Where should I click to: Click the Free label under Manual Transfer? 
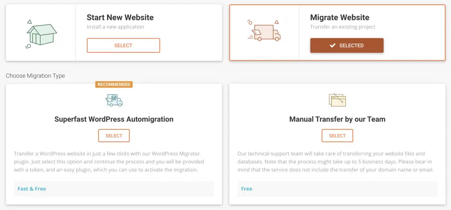click(x=247, y=189)
